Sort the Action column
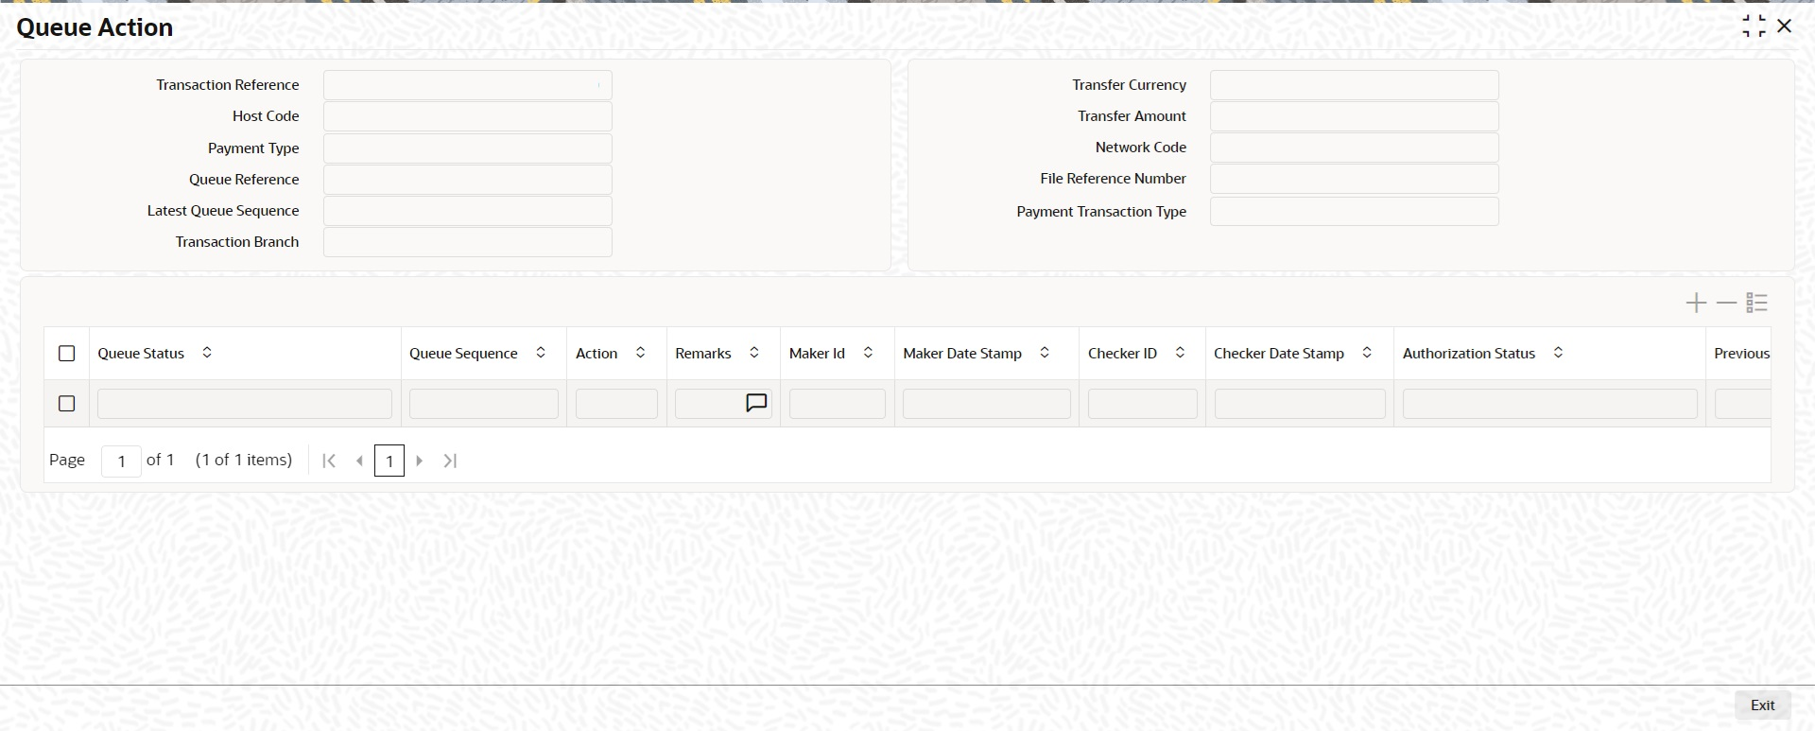The width and height of the screenshot is (1815, 731). pyautogui.click(x=640, y=353)
